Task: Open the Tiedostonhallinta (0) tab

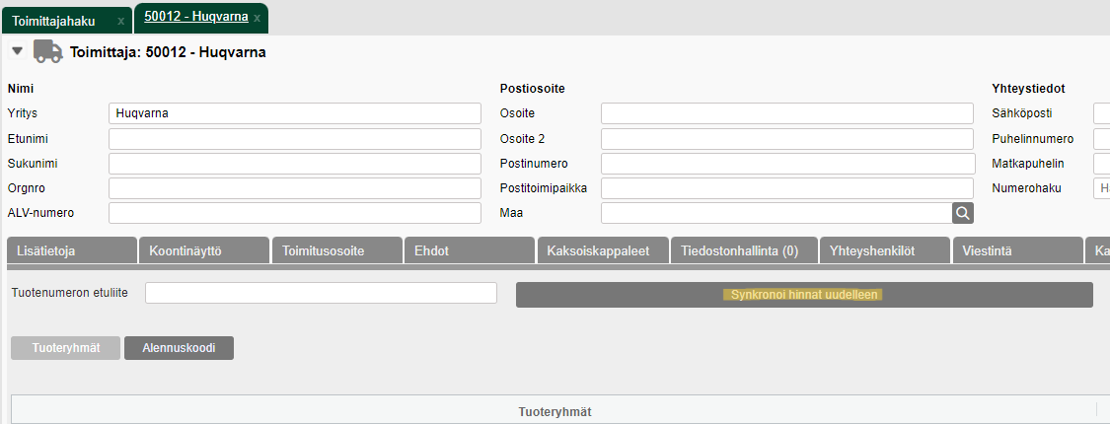Action: (x=743, y=250)
